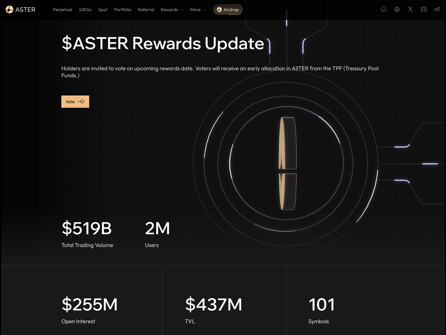Click the Vote button

coord(75,102)
